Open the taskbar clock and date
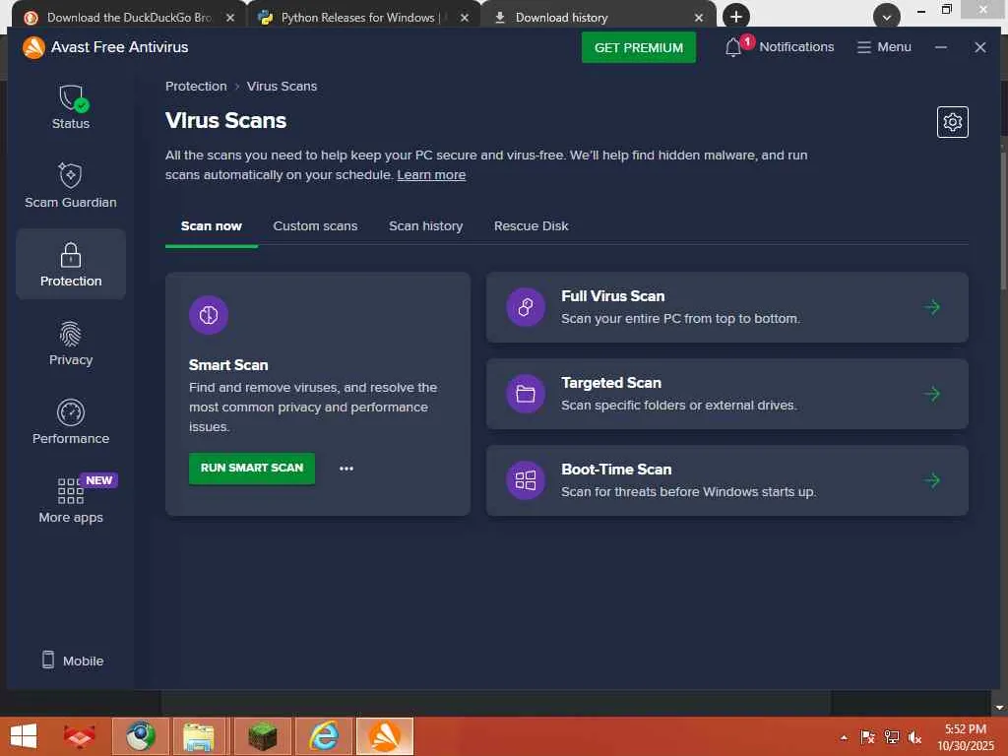The width and height of the screenshot is (1008, 756). click(x=966, y=737)
